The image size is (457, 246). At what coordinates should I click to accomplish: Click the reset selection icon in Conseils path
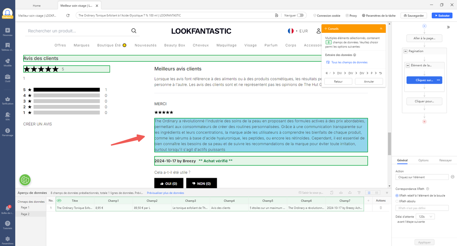(381, 73)
